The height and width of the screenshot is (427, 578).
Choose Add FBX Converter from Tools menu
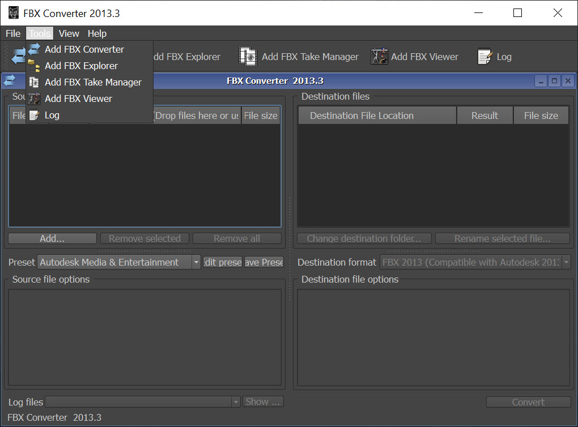tap(90, 49)
